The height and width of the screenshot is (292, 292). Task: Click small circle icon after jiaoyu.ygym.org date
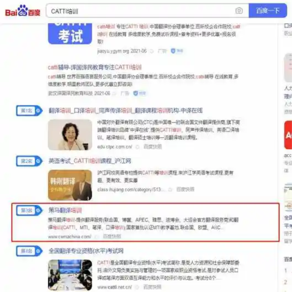[x=152, y=51]
